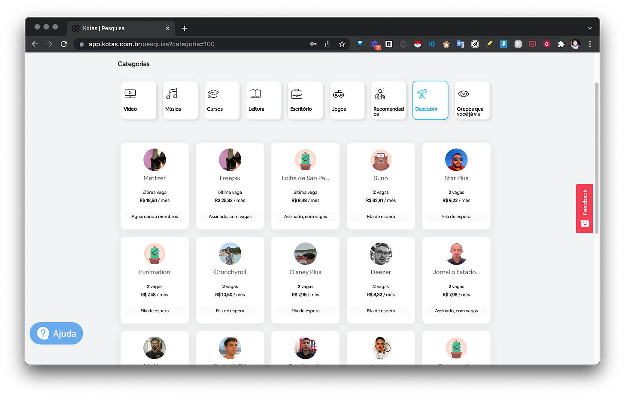Click Aguardando membros status on Mettzer
Screen dimensions: 625x398
tap(155, 217)
